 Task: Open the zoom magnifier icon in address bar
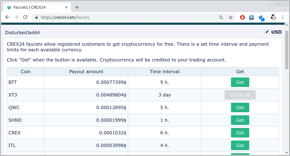click(221, 17)
